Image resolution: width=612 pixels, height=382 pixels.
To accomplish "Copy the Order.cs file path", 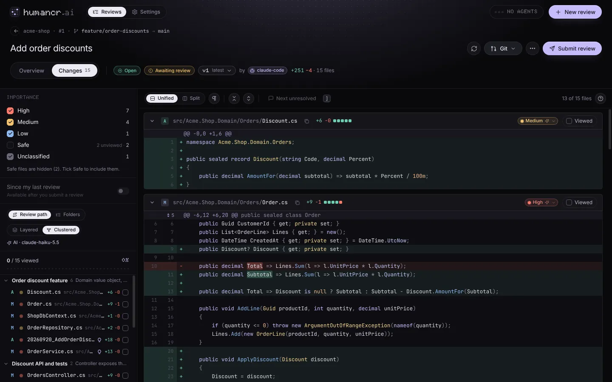I will pyautogui.click(x=297, y=202).
